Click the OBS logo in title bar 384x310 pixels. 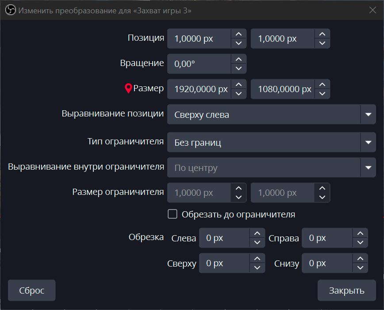(x=10, y=11)
